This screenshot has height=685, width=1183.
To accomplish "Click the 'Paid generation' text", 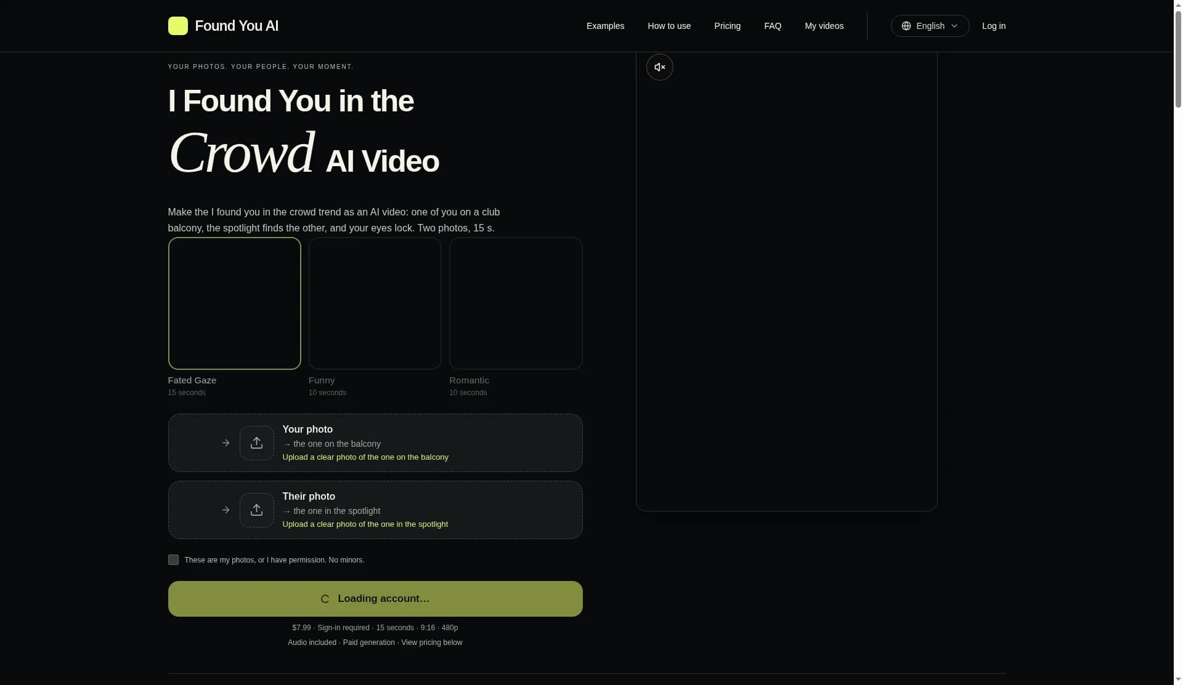I will (368, 643).
